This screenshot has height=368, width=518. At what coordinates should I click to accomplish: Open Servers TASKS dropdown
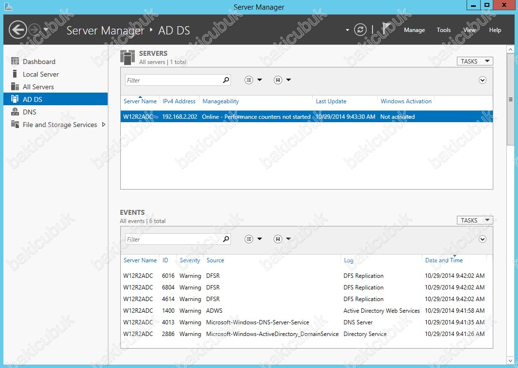(x=475, y=61)
